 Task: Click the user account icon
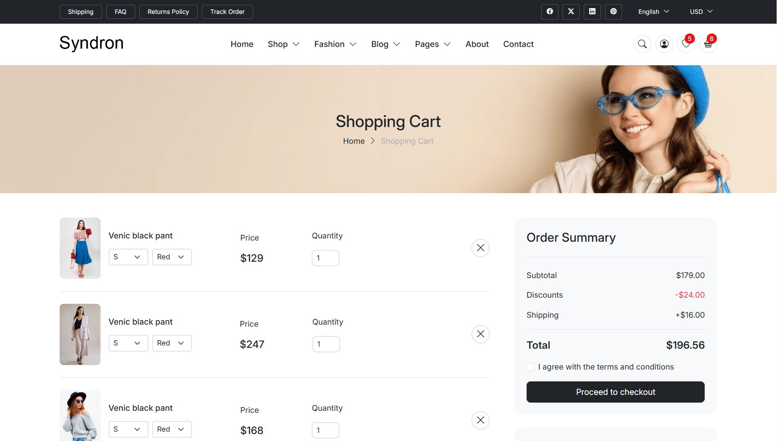point(664,44)
